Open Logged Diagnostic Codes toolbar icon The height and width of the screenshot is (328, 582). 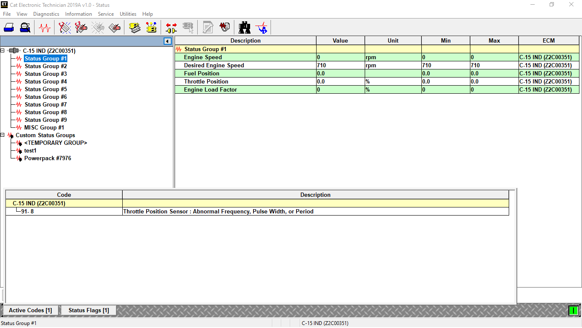coord(81,28)
